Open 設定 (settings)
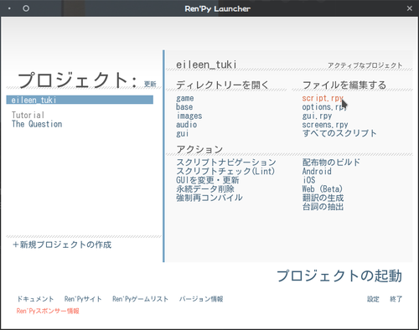This screenshot has width=419, height=330. 373,299
